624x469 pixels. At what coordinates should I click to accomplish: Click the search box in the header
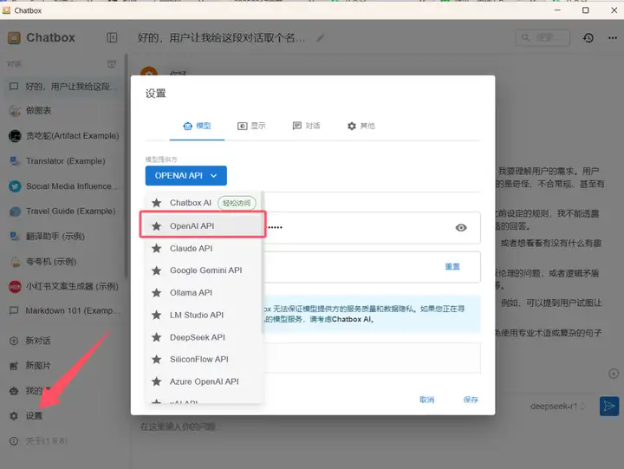click(x=543, y=38)
